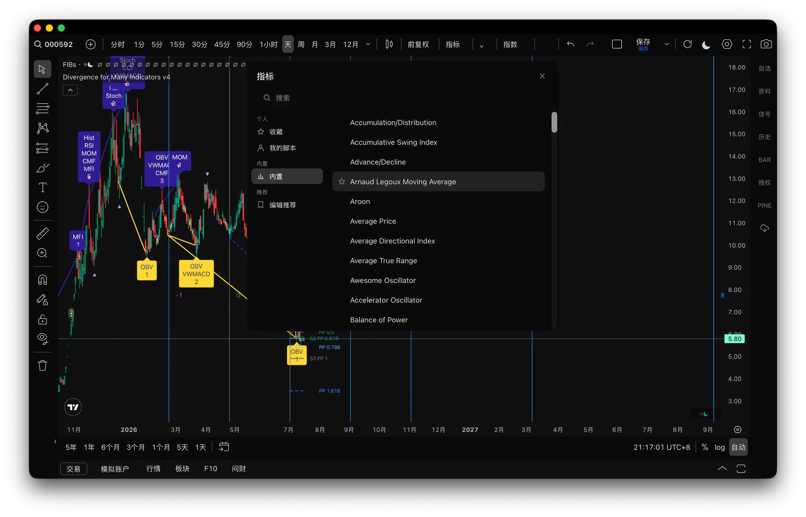Click the TradingView logo badge
806x517 pixels.
click(73, 407)
